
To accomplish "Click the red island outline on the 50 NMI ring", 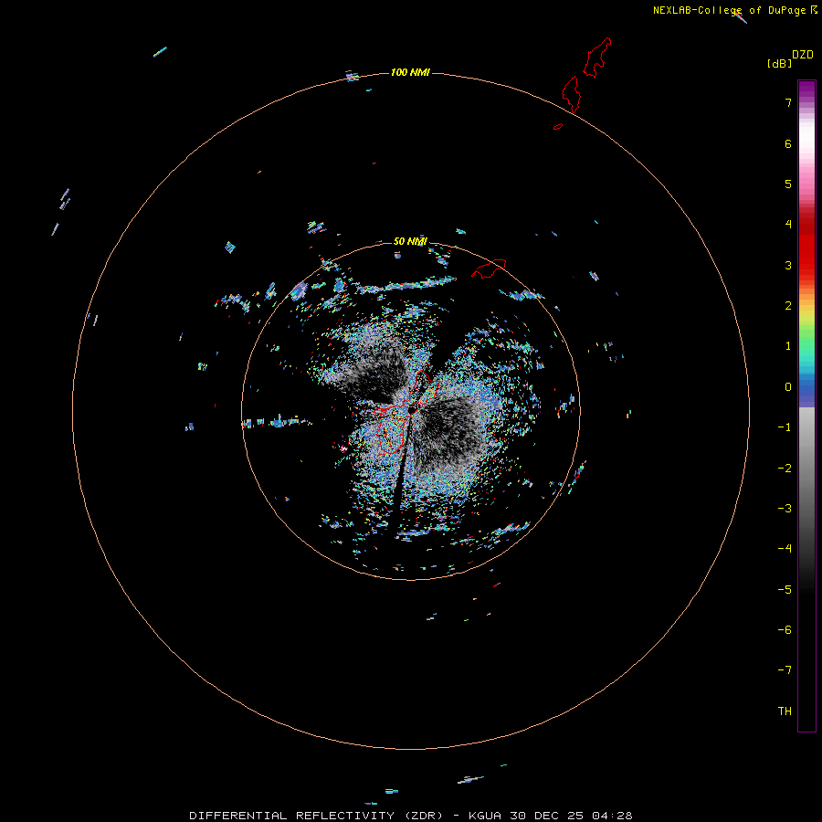I will pyautogui.click(x=489, y=269).
